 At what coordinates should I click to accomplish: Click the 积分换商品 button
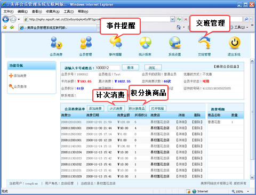tap(137, 108)
